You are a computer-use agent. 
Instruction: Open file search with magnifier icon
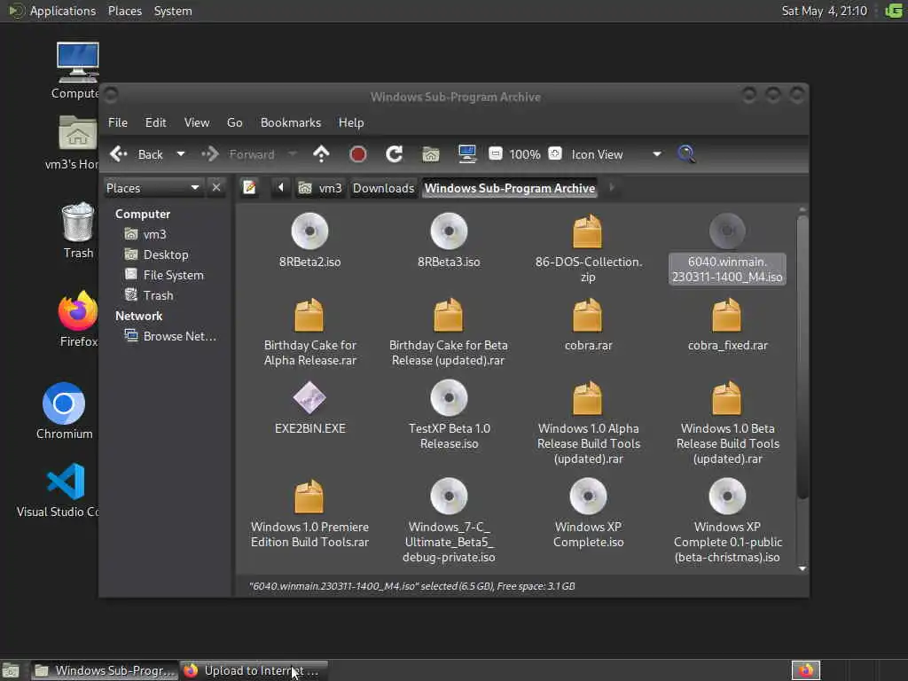686,154
